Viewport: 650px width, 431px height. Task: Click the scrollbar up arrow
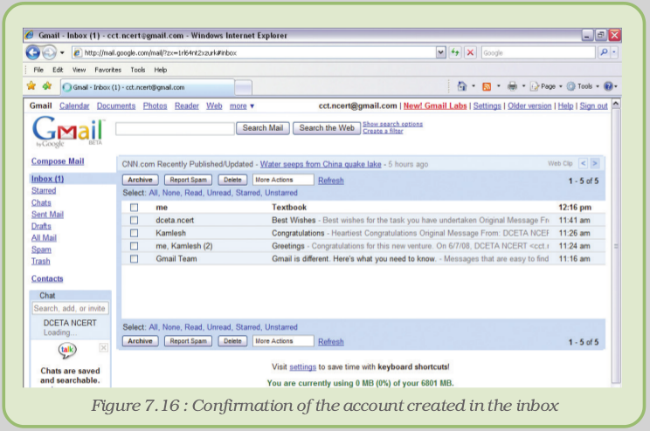[616, 104]
